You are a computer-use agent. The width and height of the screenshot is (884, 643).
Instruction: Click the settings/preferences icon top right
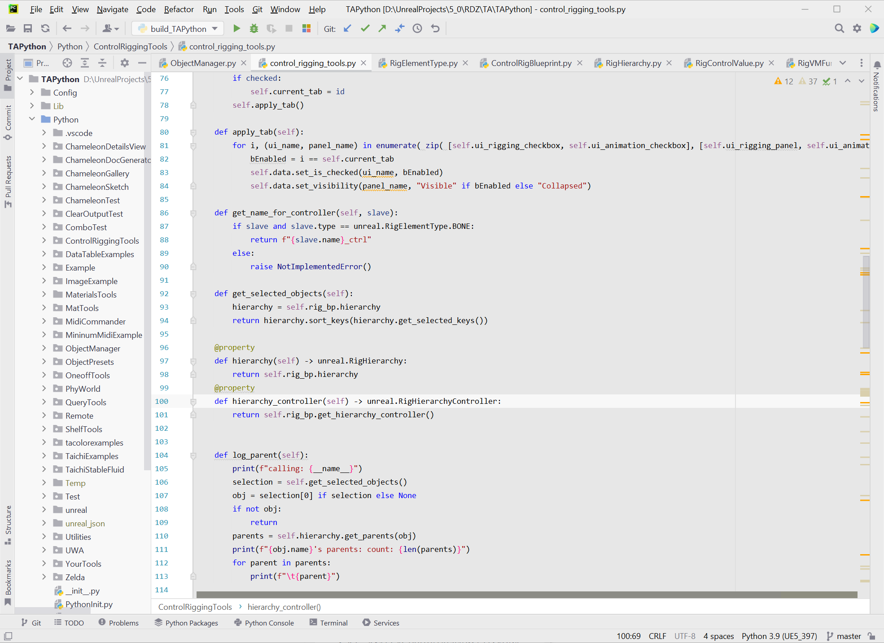tap(857, 29)
